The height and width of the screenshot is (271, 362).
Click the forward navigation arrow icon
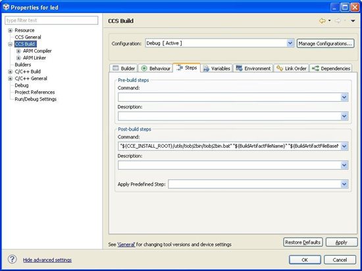click(x=338, y=21)
